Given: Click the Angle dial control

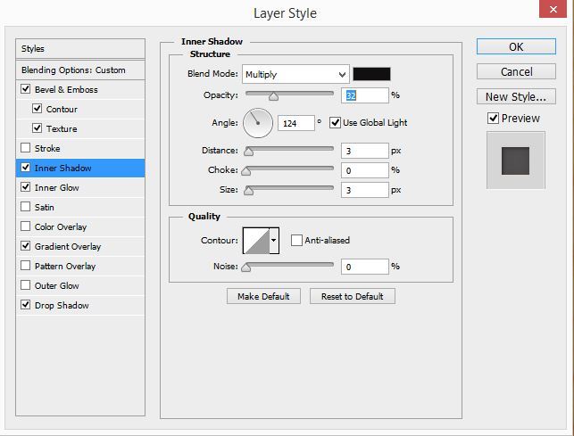Looking at the screenshot, I should click(258, 123).
